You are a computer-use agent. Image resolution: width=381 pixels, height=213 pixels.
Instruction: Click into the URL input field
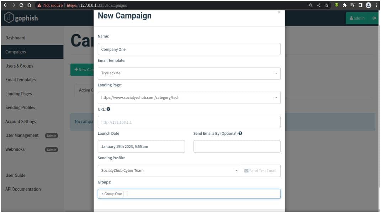coord(189,122)
